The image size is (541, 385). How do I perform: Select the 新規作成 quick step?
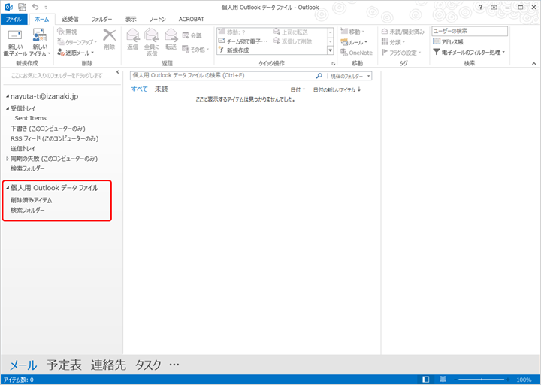point(234,50)
